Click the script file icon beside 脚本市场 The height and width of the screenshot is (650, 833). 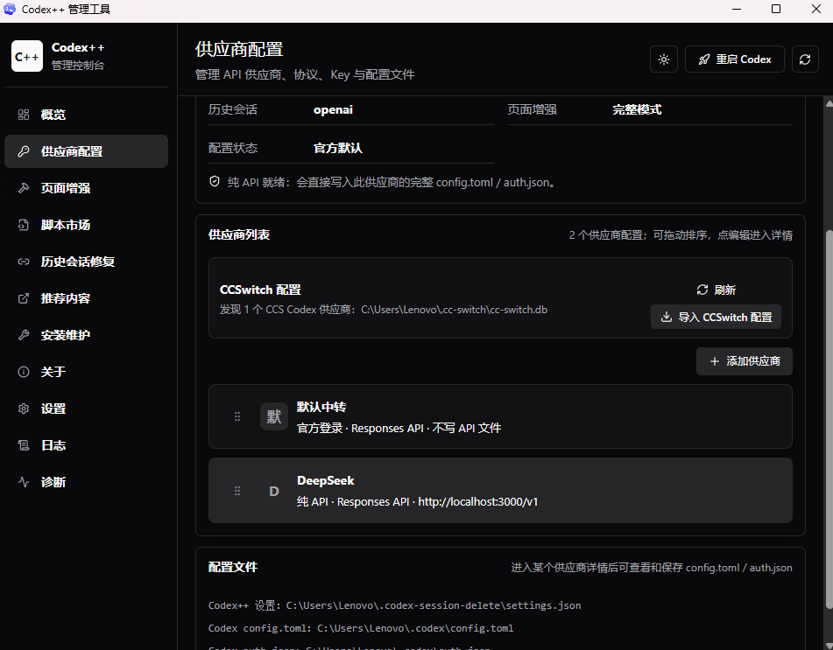tap(24, 225)
